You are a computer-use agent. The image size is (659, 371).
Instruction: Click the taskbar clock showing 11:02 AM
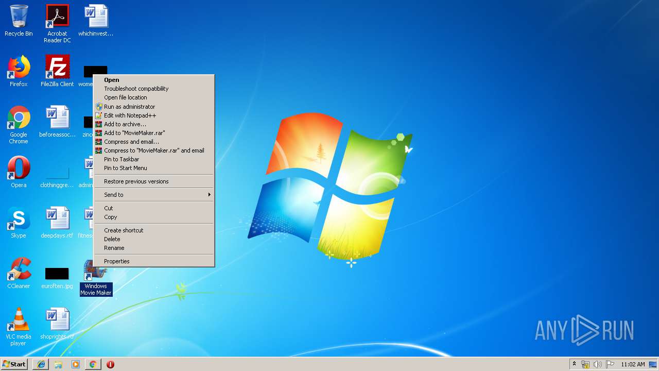(633, 364)
